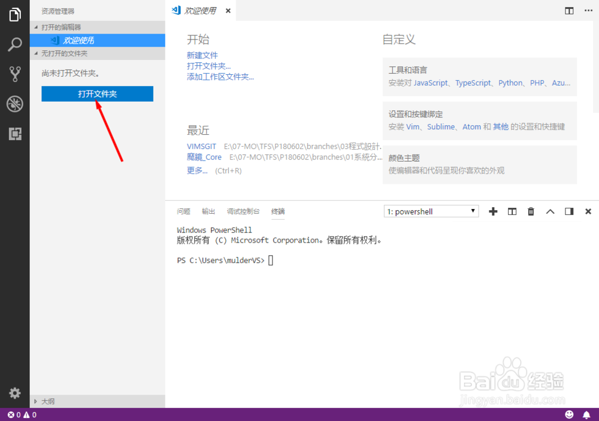This screenshot has height=421, width=599.
Task: Select the Source Control icon
Action: pyautogui.click(x=14, y=74)
